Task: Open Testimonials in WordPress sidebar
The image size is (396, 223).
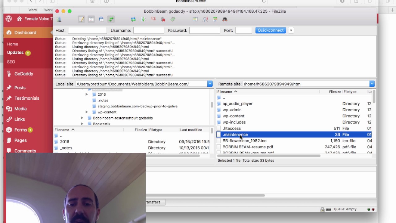Action: click(x=27, y=98)
